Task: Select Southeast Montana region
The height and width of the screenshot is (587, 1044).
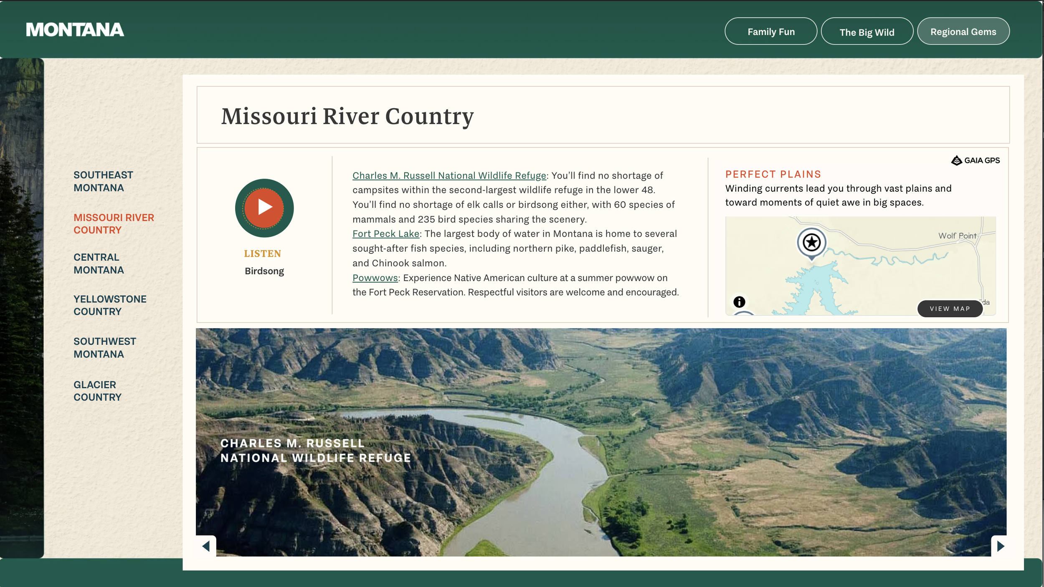Action: coord(103,181)
